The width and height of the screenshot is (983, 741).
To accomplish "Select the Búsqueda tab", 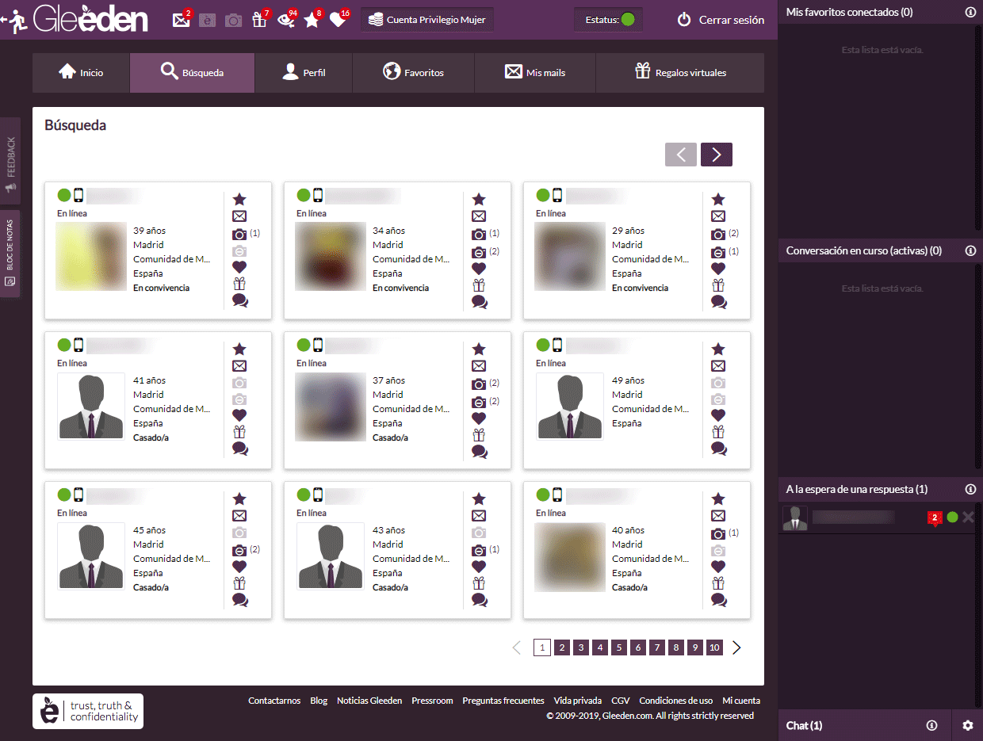I will 192,73.
